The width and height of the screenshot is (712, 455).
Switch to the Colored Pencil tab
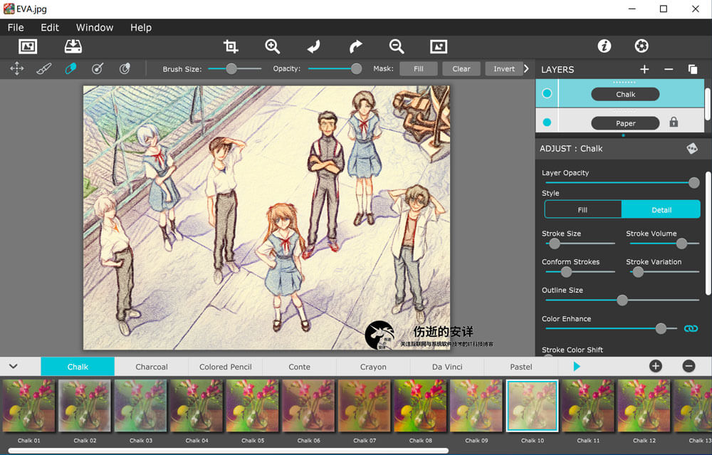pyautogui.click(x=225, y=367)
